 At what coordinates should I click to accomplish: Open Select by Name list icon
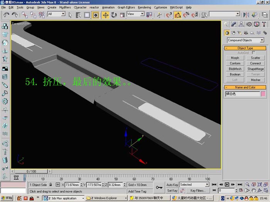tap(79, 15)
